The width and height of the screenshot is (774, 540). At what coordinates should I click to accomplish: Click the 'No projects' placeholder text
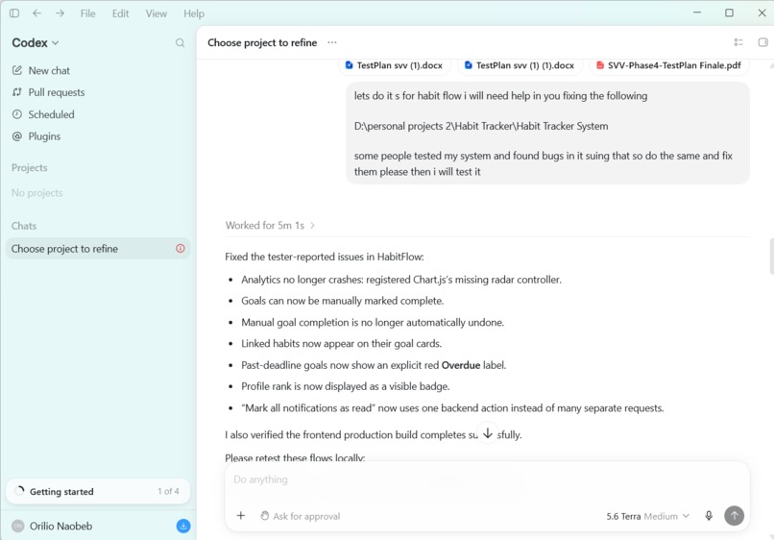coord(37,193)
